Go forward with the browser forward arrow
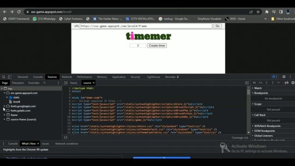 12,12
